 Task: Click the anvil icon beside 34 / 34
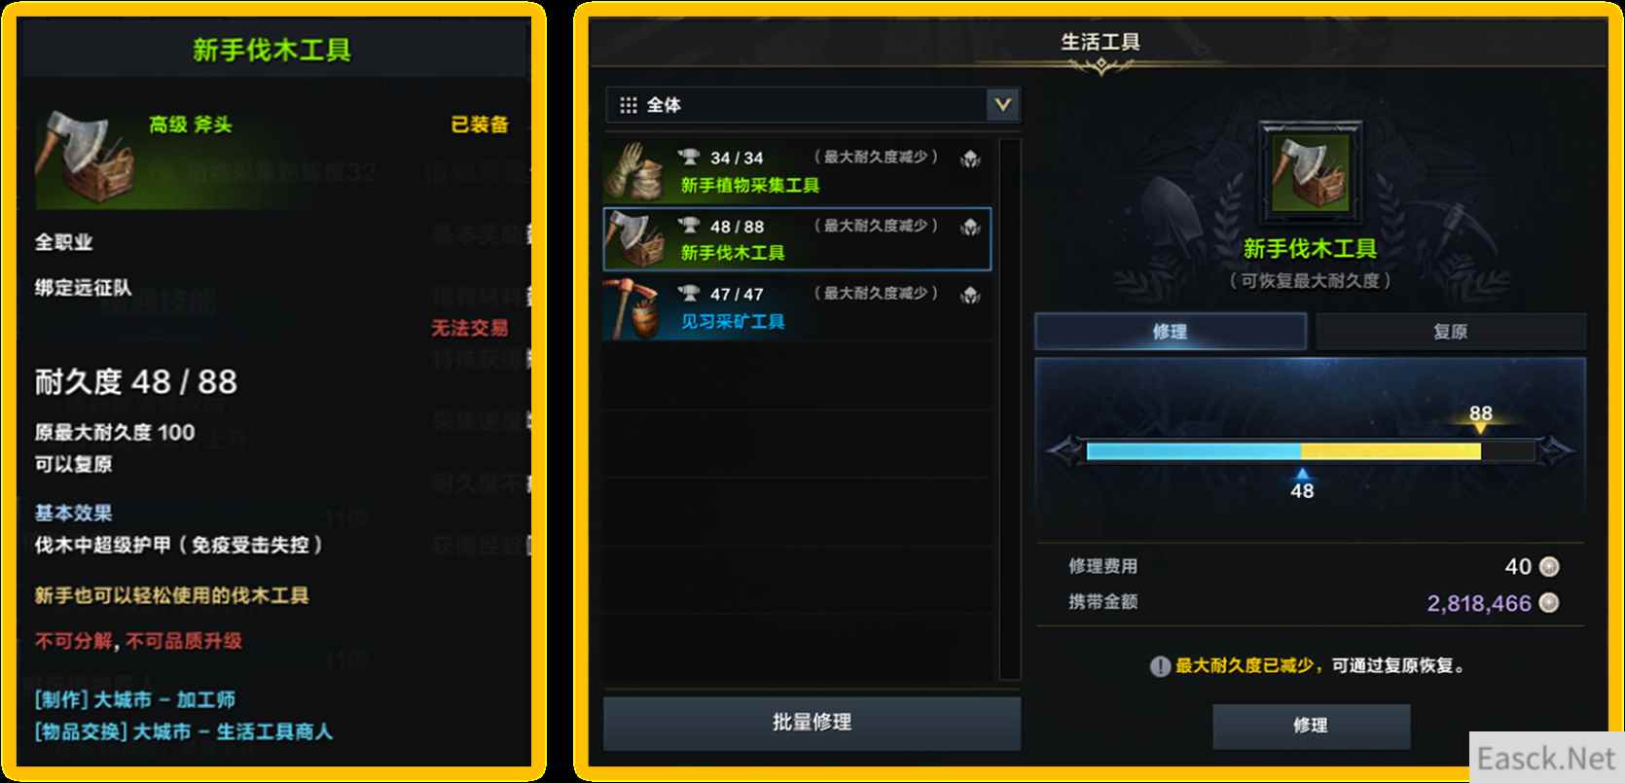[689, 156]
